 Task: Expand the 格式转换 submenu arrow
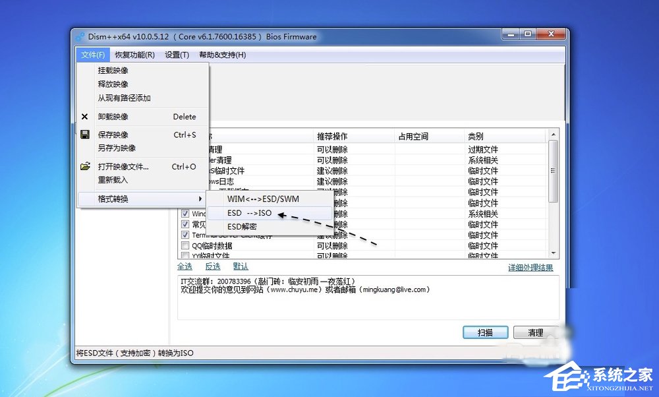[201, 198]
